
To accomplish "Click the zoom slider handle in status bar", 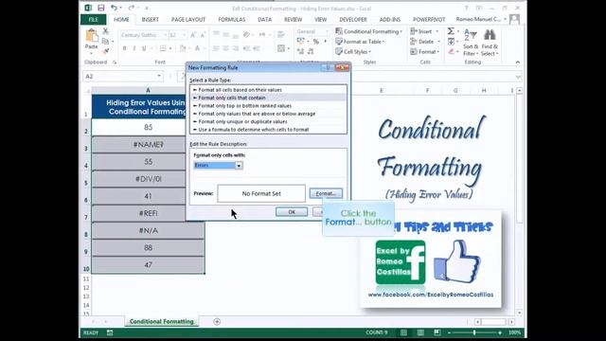I will [474, 332].
